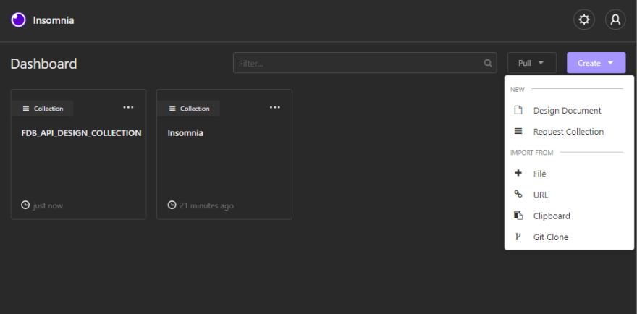
Task: Choose import from Clipboard
Action: pyautogui.click(x=569, y=216)
